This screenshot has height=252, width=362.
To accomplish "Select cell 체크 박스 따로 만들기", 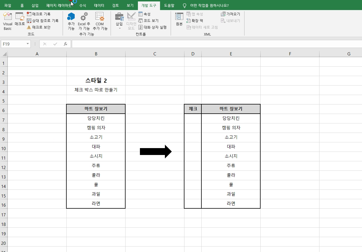I will coord(96,90).
